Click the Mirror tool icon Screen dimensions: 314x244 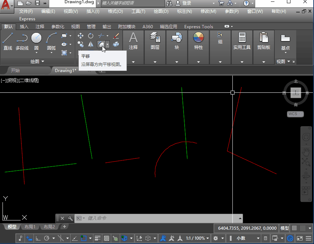click(91, 44)
